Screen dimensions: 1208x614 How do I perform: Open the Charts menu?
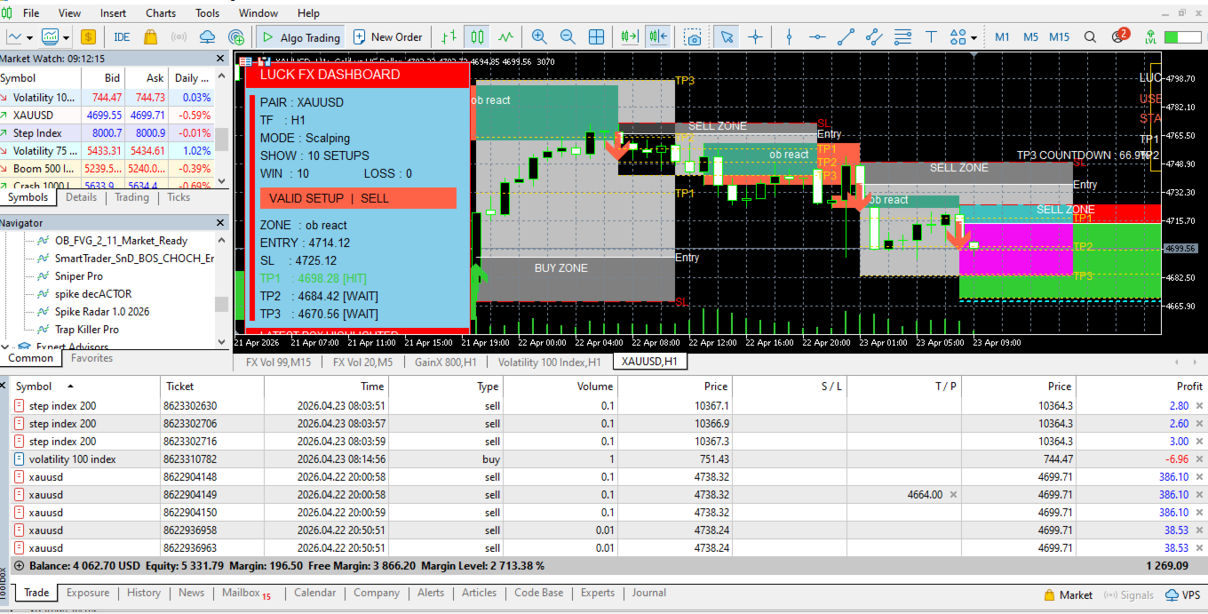coord(161,13)
